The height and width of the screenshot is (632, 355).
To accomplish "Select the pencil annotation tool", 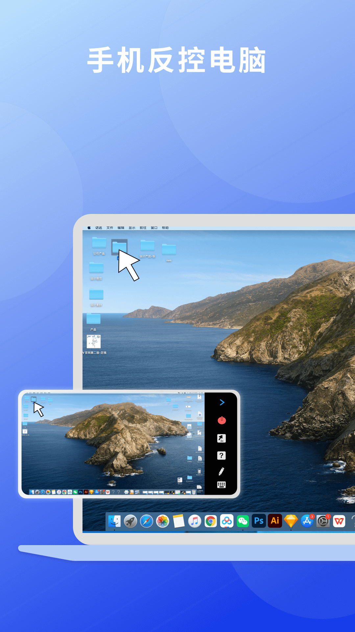I will [x=222, y=471].
